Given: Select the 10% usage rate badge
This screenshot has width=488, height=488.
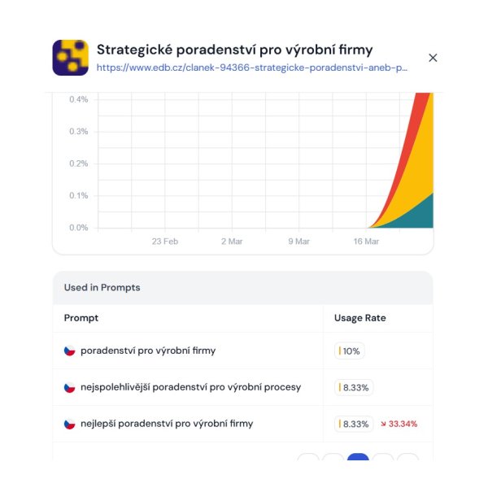Looking at the screenshot, I should click(x=351, y=351).
